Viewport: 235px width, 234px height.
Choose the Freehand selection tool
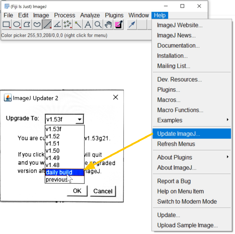tap(37, 25)
